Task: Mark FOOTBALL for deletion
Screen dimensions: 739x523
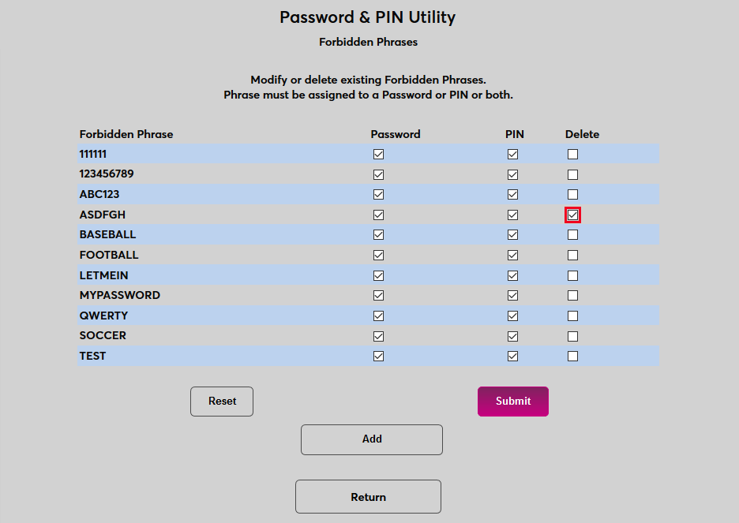Action: [572, 255]
